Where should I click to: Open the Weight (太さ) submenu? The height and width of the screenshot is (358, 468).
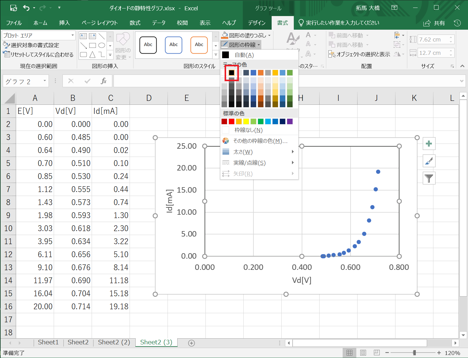(x=259, y=152)
